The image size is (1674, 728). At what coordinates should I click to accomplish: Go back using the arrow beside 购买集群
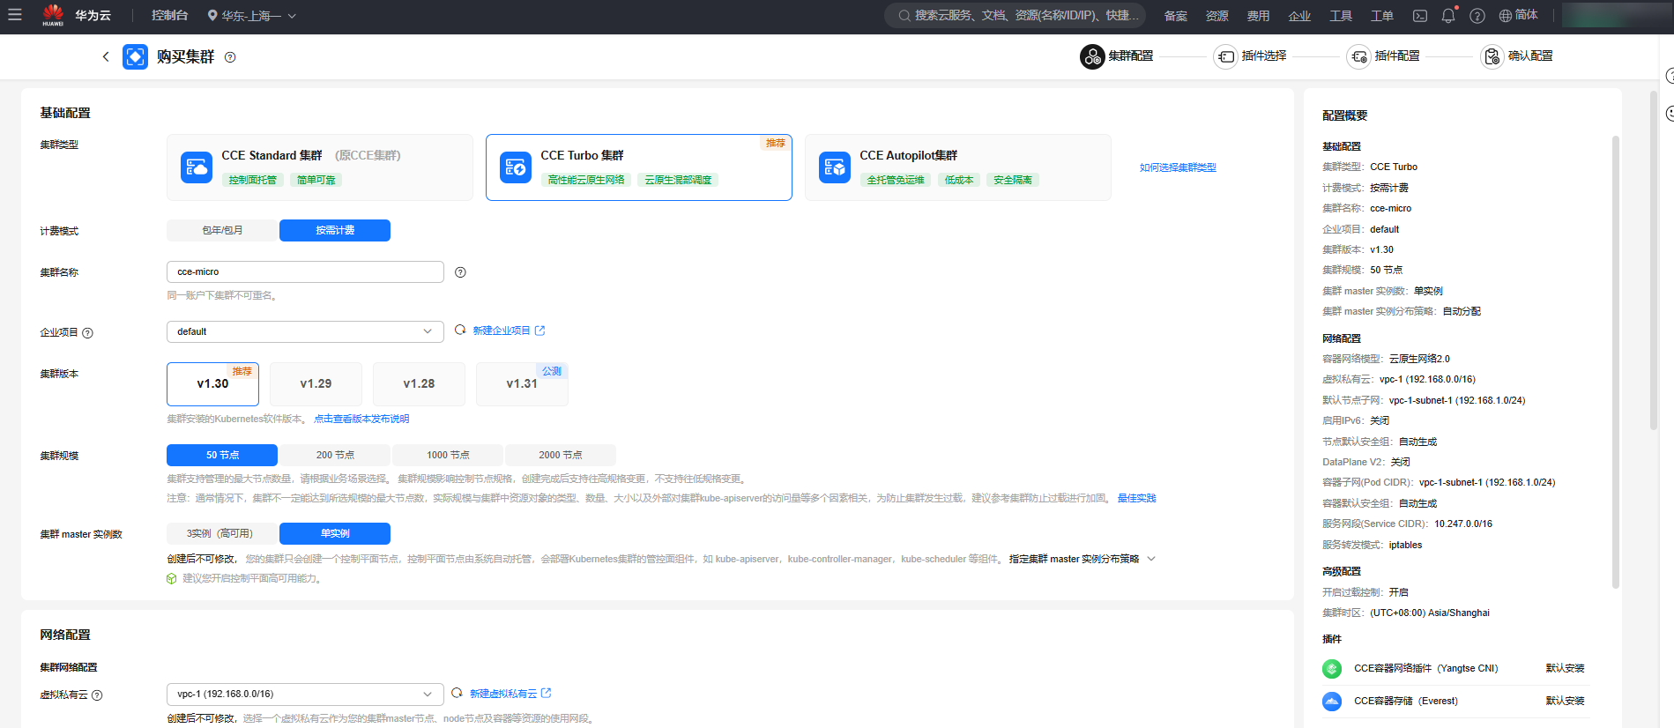106,56
